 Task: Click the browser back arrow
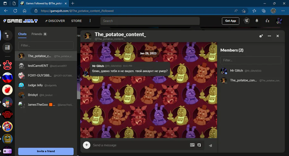(x=6, y=11)
